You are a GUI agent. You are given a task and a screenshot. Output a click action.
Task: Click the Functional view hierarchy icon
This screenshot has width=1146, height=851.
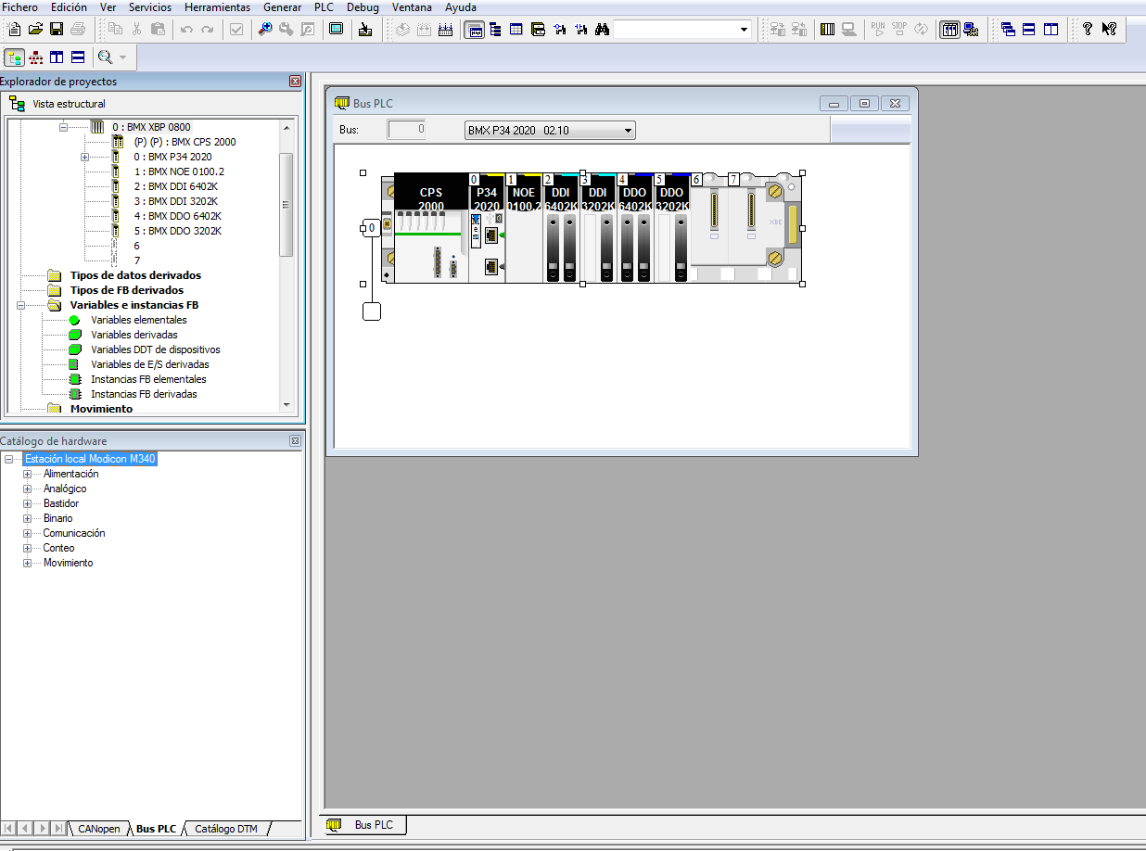pos(36,57)
